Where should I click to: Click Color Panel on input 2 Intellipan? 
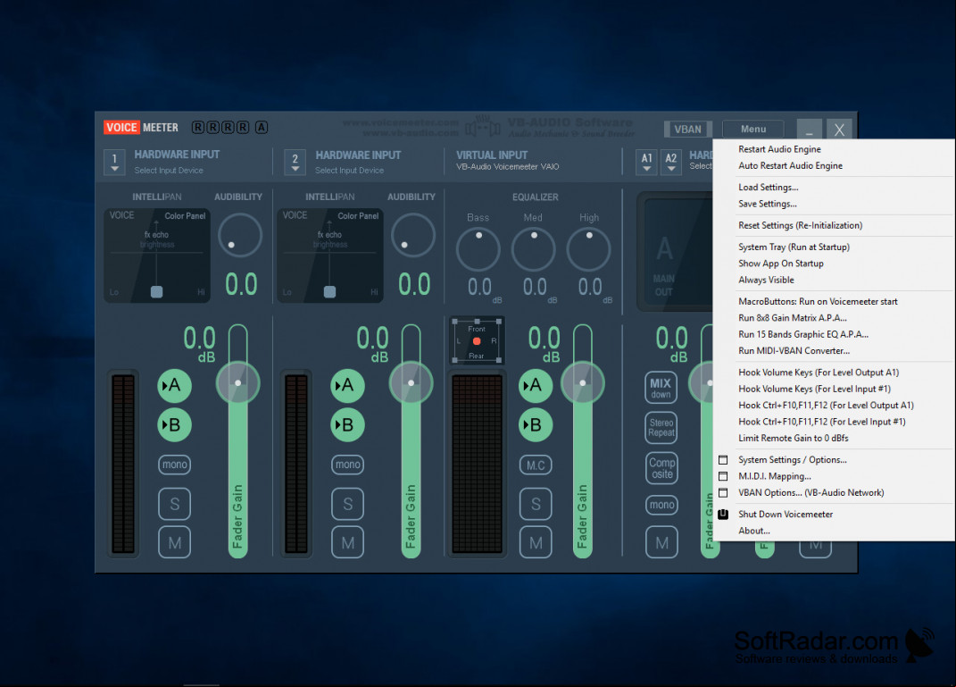point(358,216)
